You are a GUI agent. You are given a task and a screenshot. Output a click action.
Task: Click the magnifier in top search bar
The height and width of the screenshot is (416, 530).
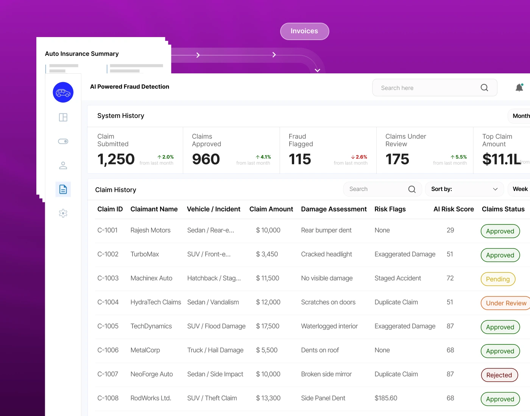484,88
